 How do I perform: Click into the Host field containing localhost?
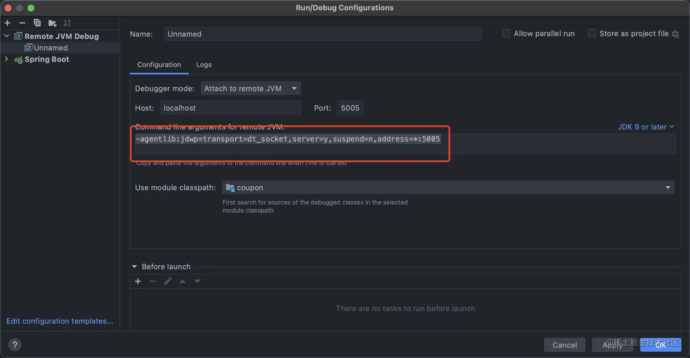(230, 108)
